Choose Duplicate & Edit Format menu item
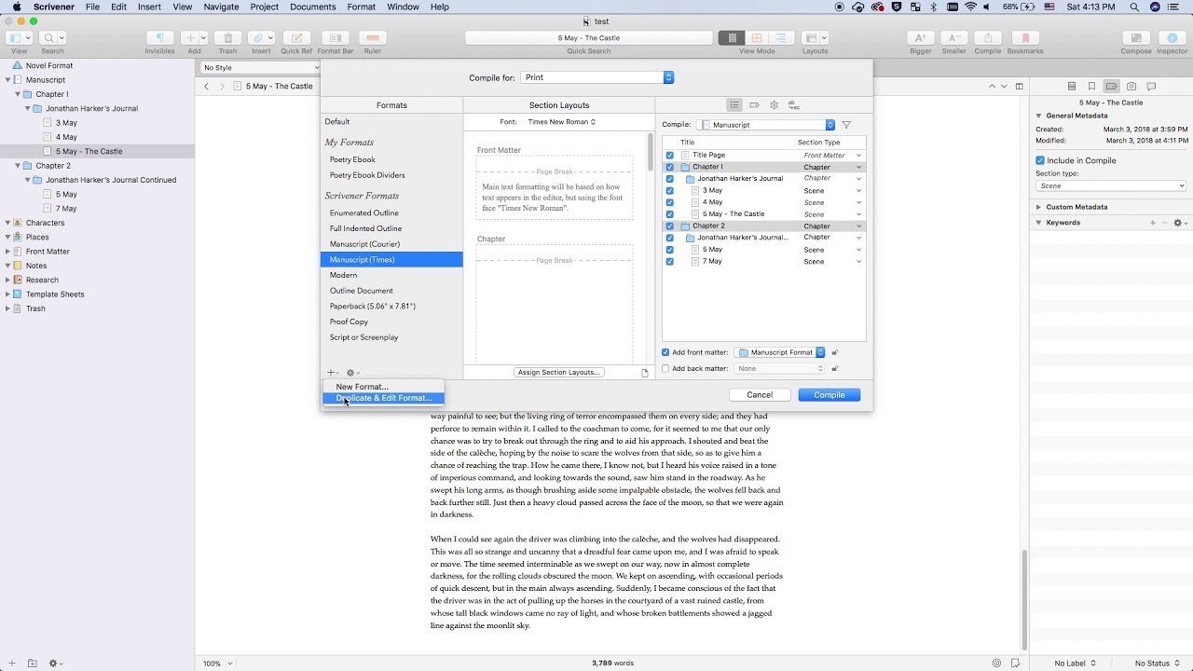 click(x=384, y=398)
